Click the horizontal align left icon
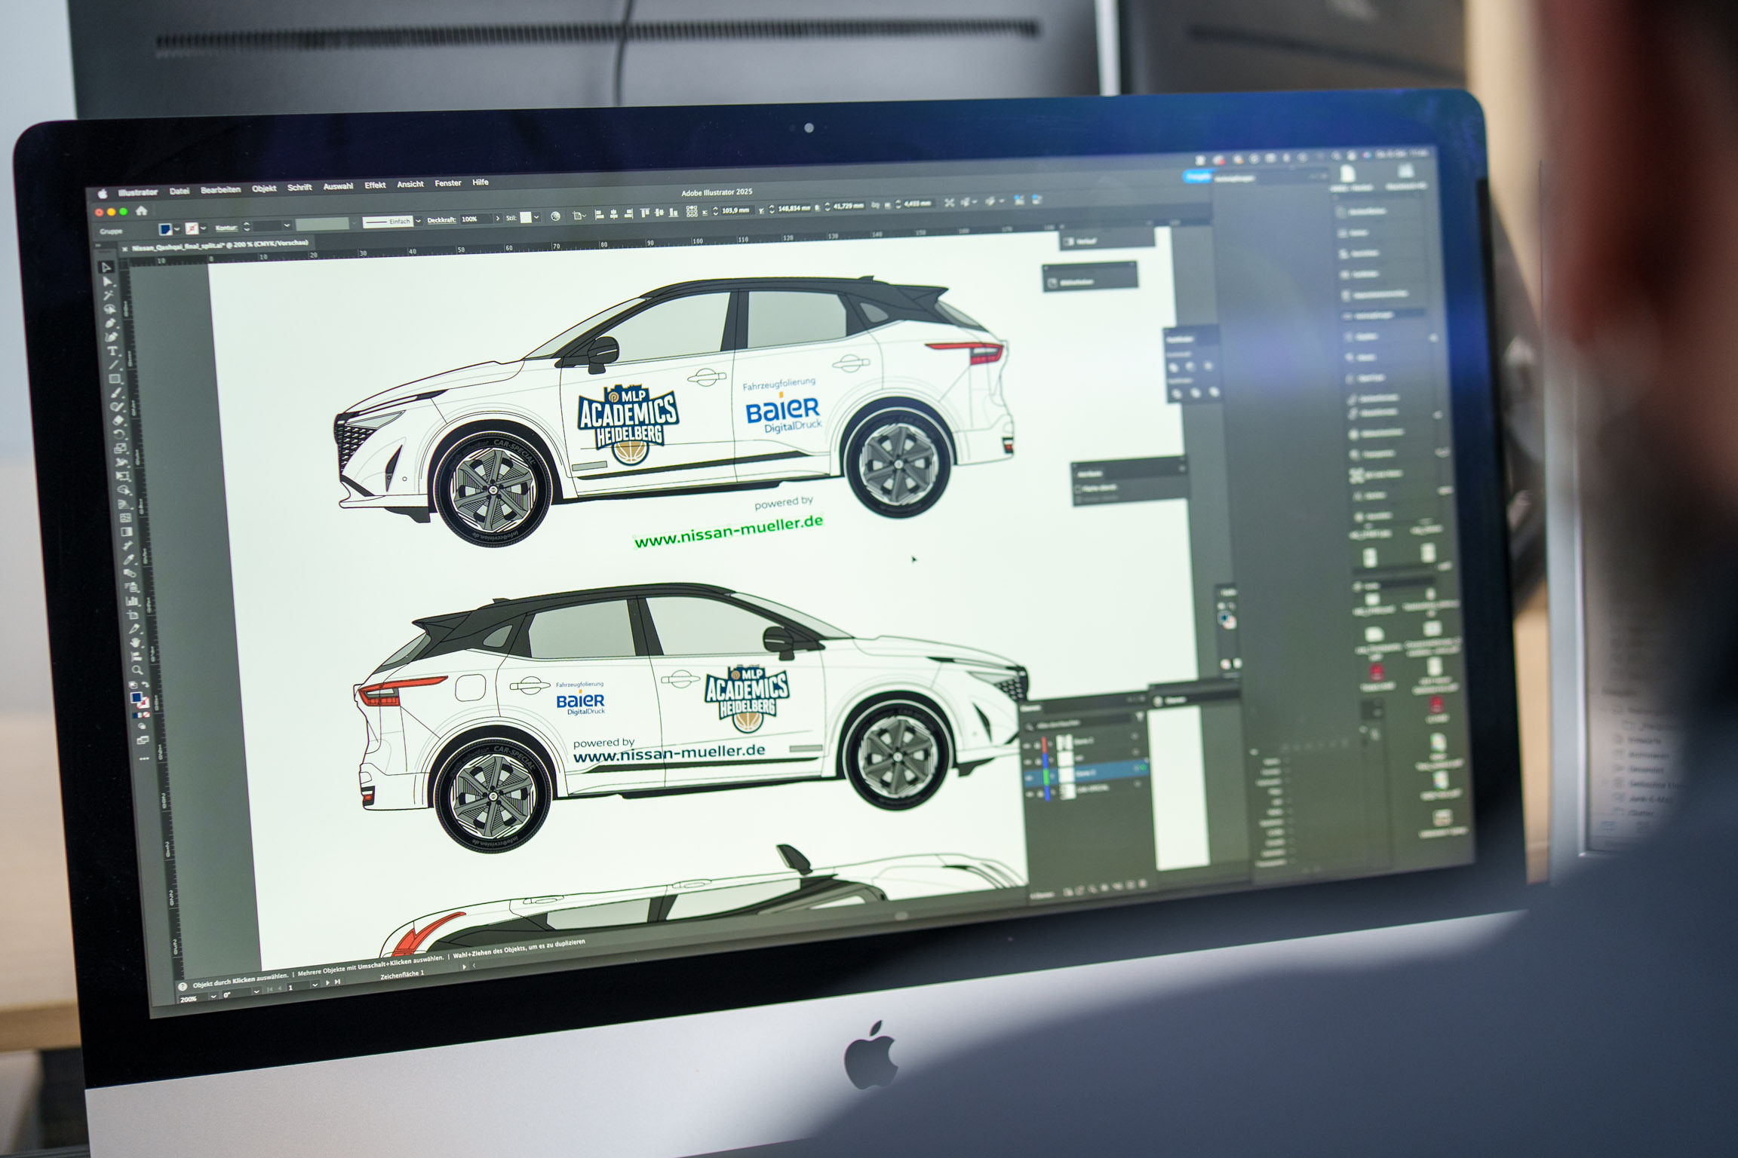This screenshot has height=1158, width=1738. click(599, 215)
